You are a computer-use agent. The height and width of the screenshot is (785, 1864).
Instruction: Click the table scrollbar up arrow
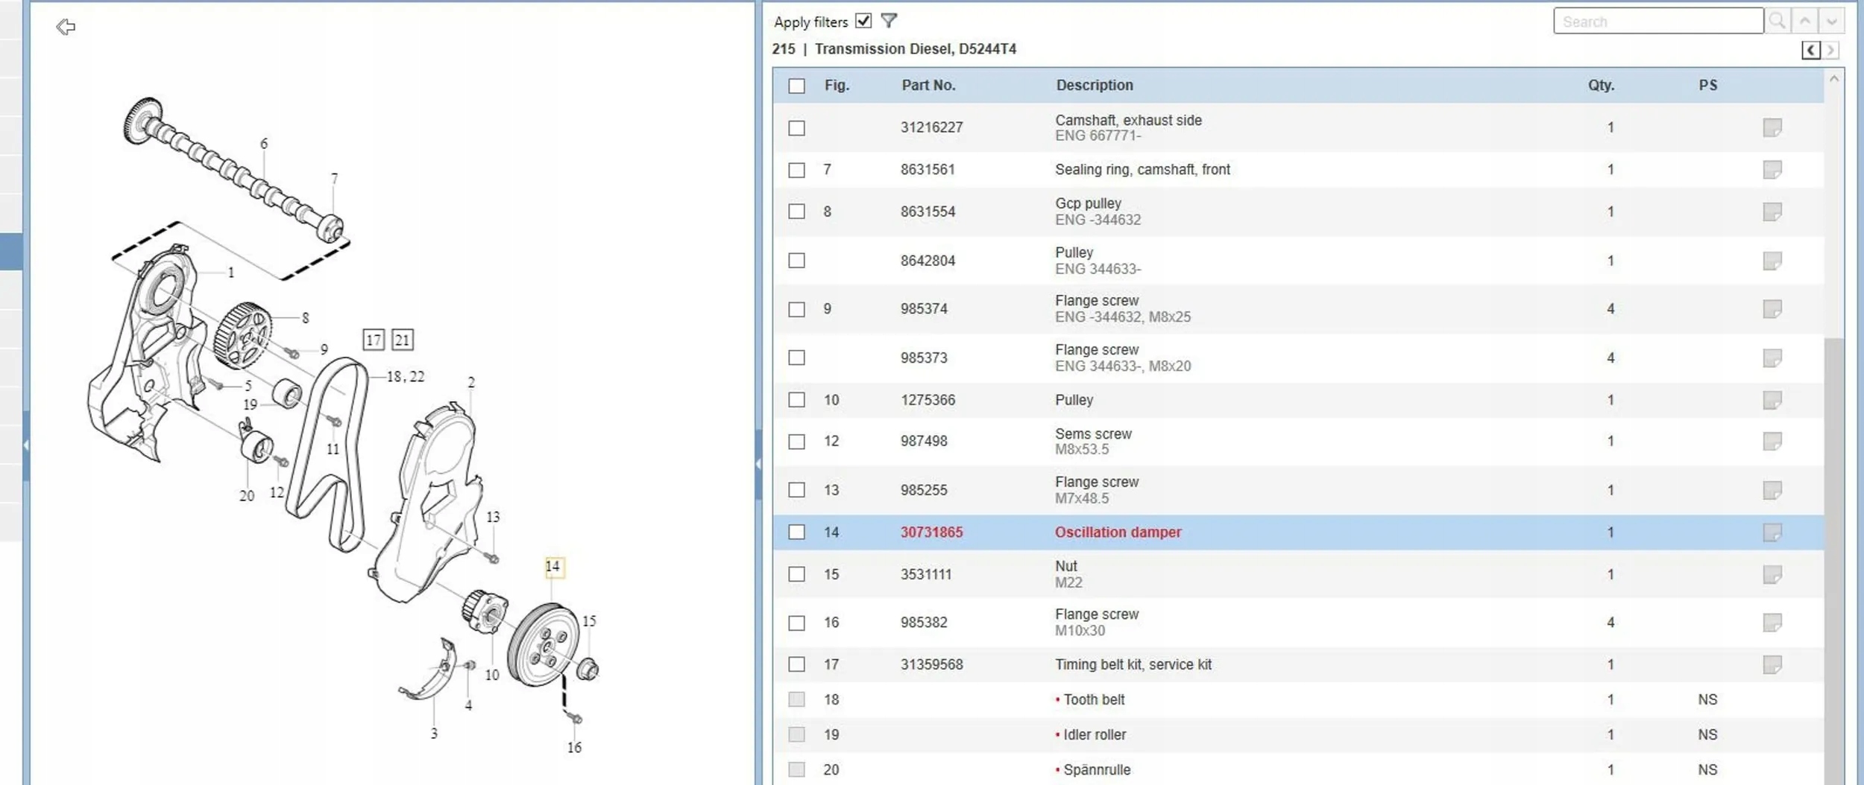pos(1834,78)
